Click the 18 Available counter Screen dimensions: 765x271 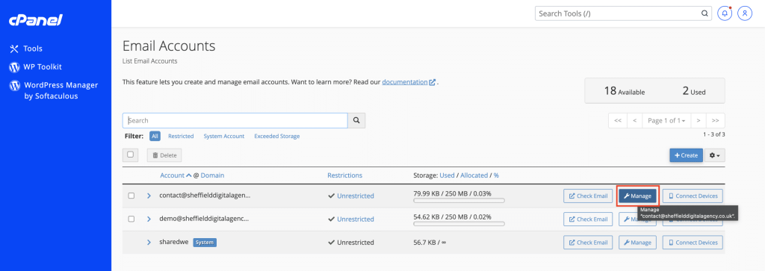coord(625,91)
